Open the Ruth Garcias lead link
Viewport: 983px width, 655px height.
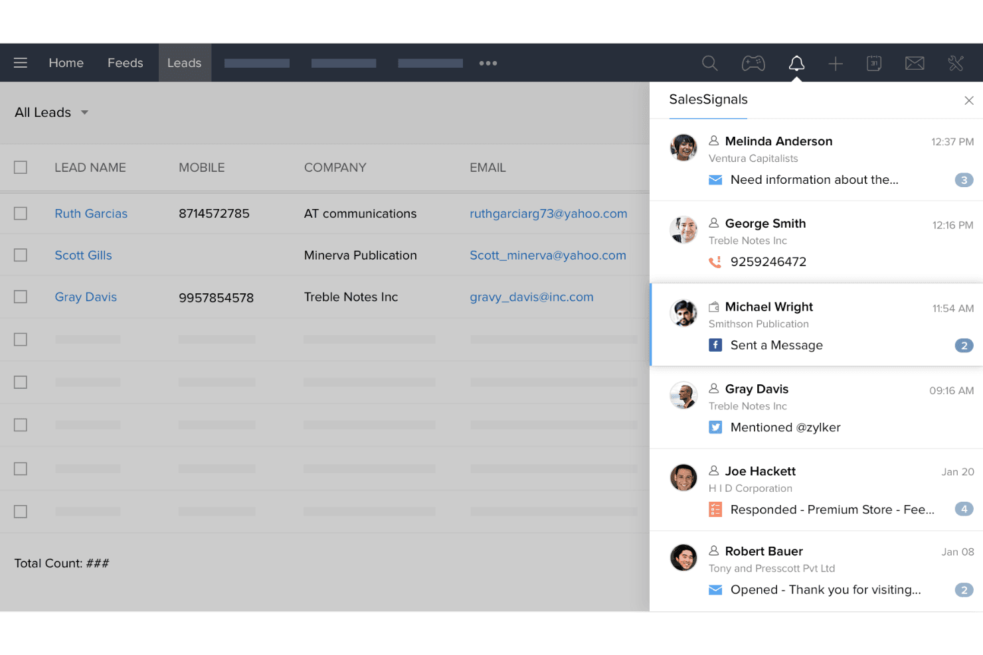(91, 214)
